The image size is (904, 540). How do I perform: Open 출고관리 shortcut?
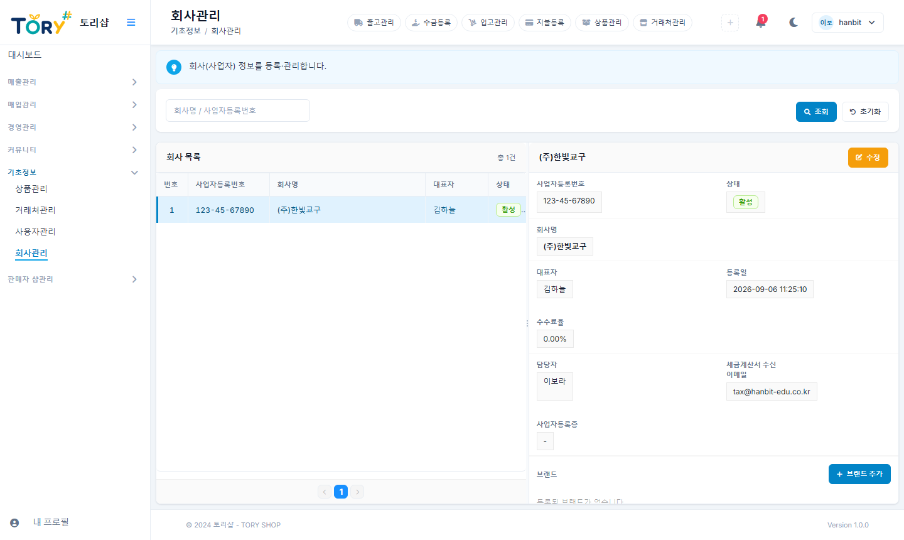pos(374,23)
